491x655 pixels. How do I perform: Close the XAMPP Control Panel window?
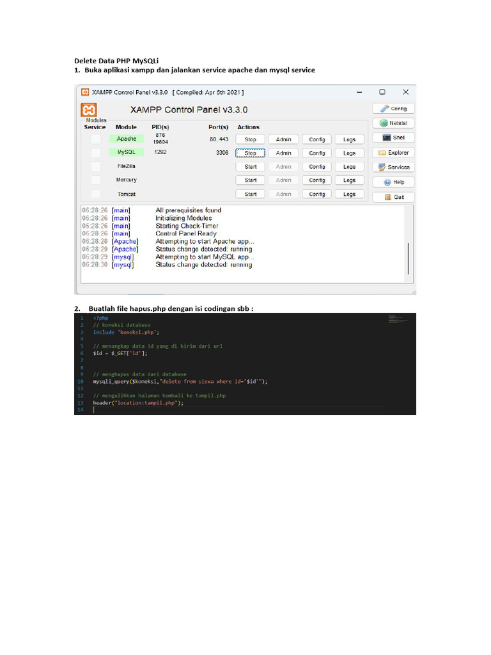(405, 92)
